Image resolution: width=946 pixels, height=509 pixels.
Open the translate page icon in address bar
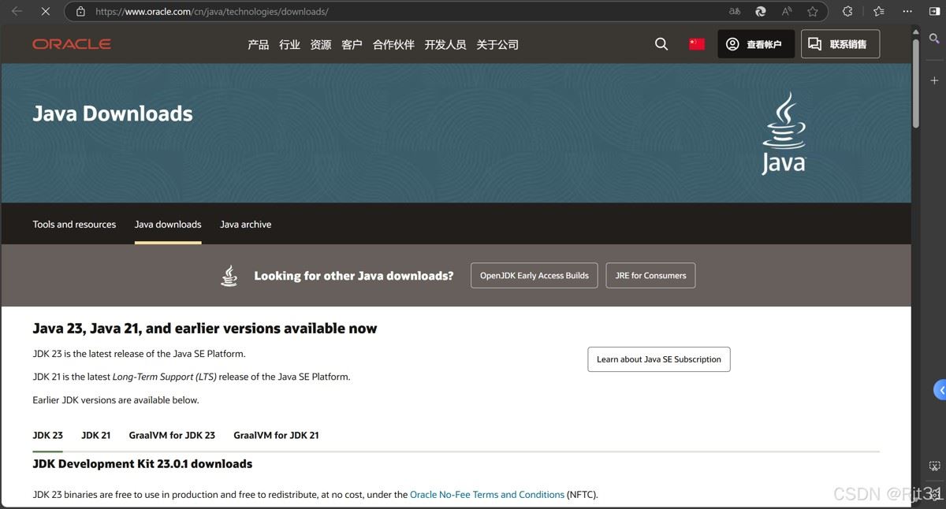735,12
